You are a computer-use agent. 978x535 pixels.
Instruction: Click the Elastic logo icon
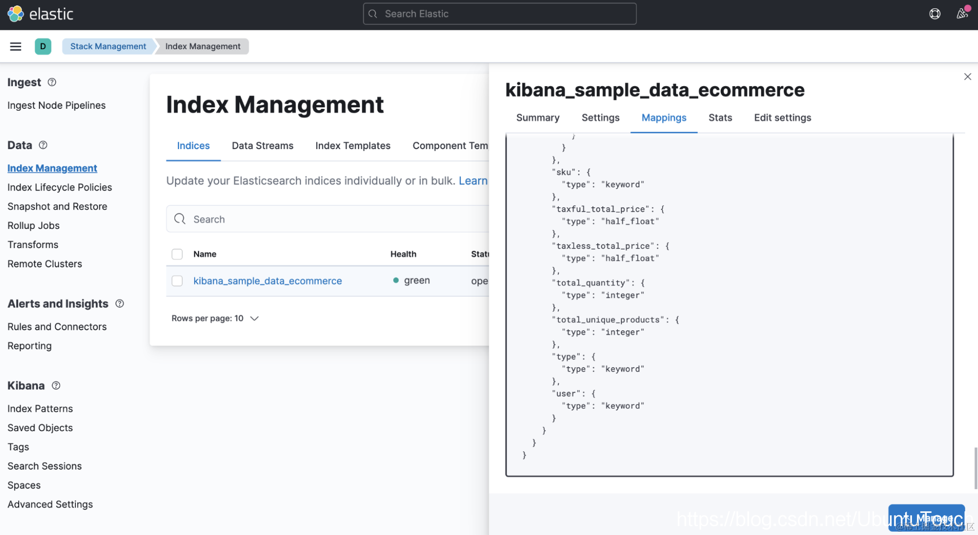point(15,14)
